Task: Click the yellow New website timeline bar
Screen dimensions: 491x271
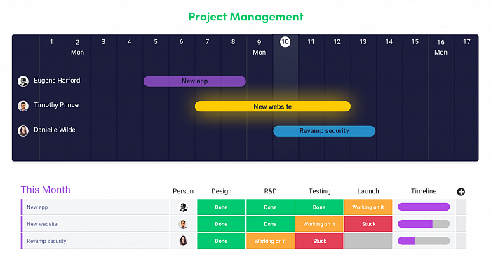Action: [x=273, y=106]
